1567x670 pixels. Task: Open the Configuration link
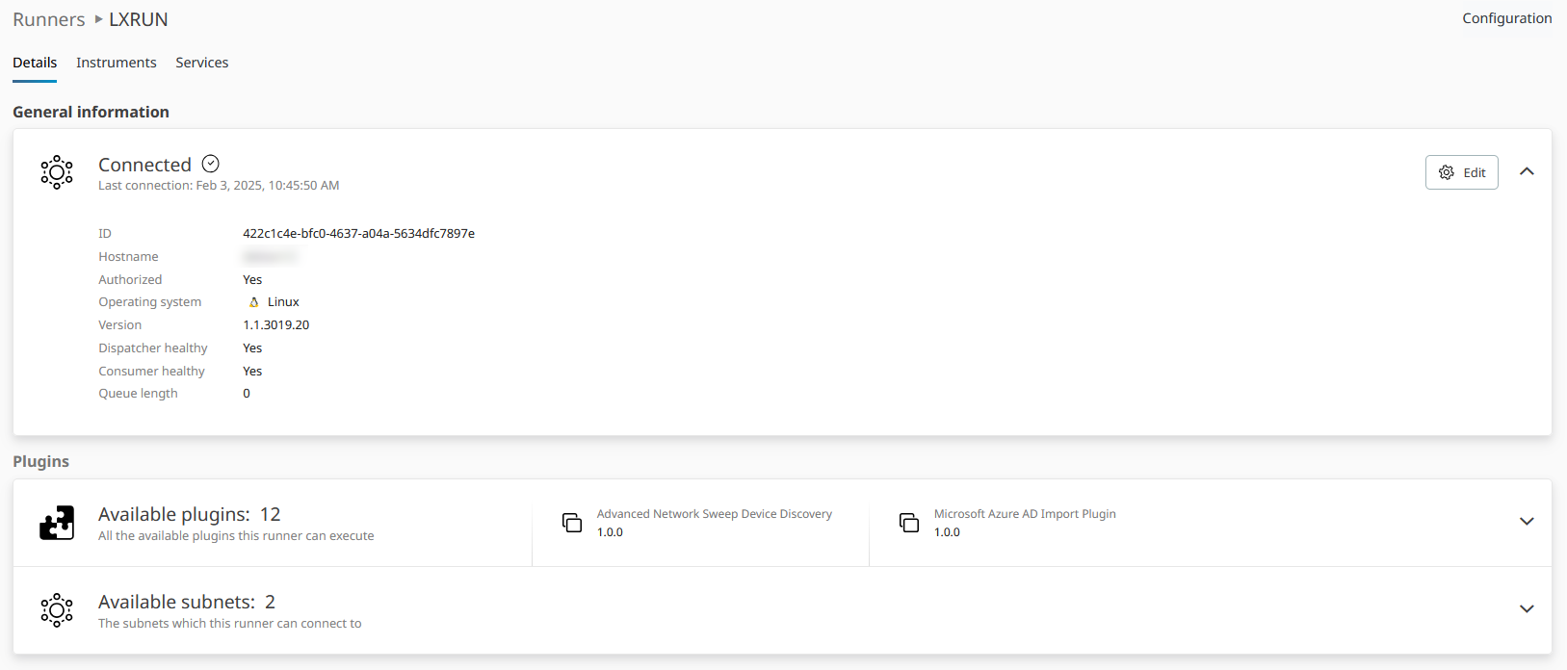pyautogui.click(x=1506, y=18)
